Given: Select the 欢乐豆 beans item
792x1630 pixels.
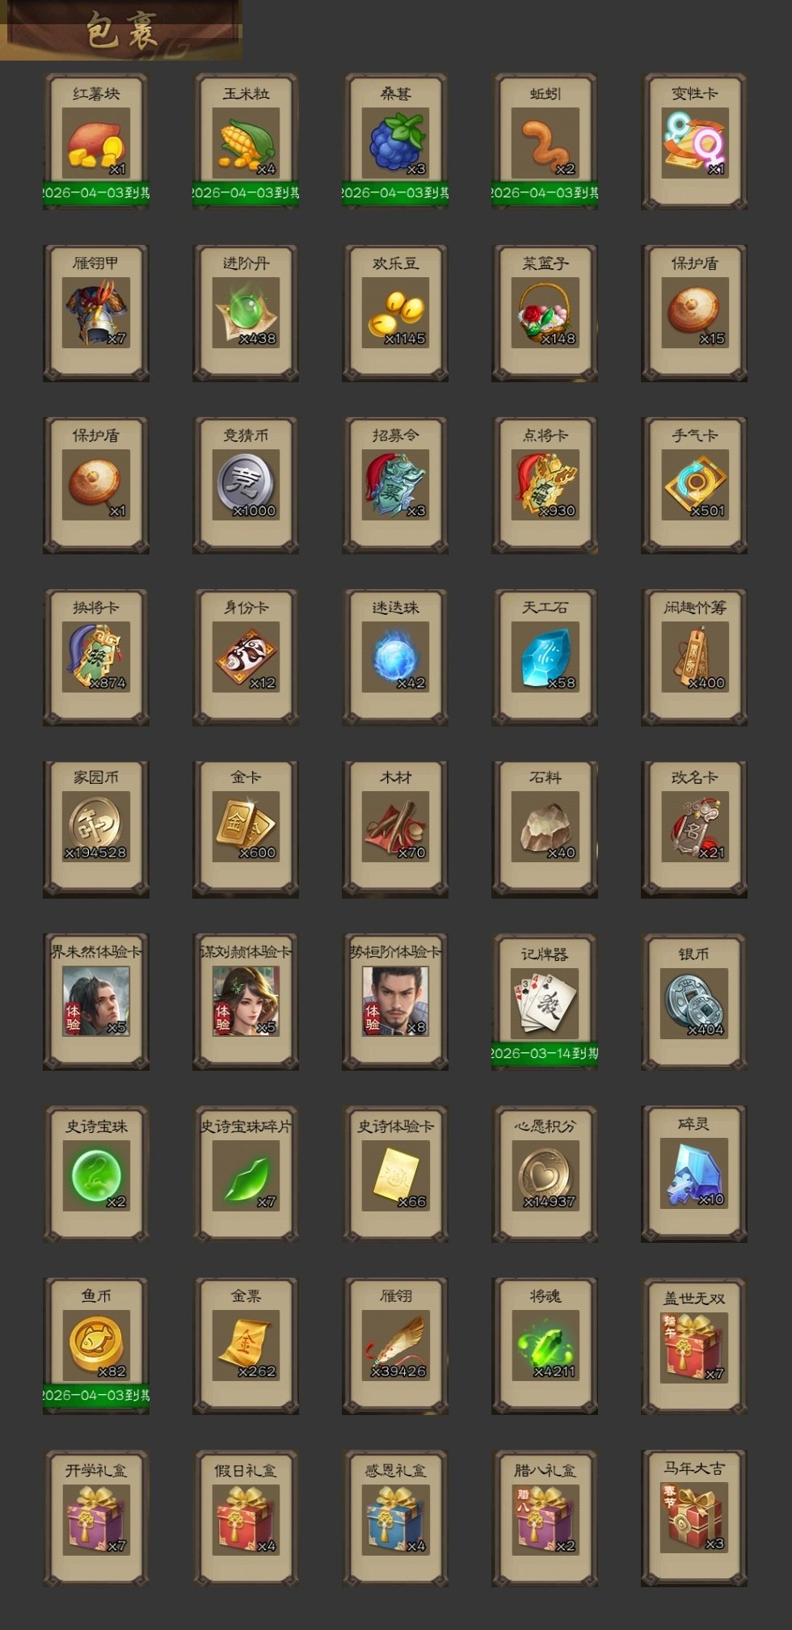Looking at the screenshot, I should [x=395, y=313].
